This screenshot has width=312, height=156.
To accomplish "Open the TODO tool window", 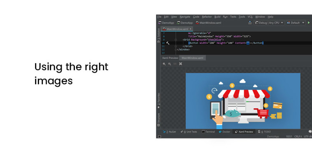I will click(264, 132).
